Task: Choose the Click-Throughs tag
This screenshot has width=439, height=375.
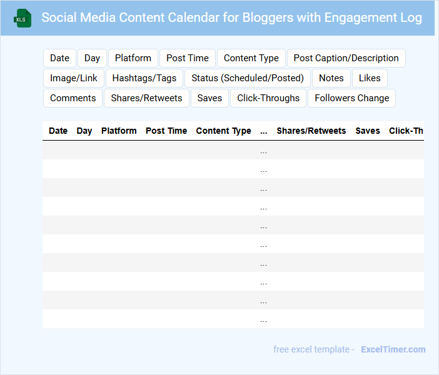Action: [268, 98]
